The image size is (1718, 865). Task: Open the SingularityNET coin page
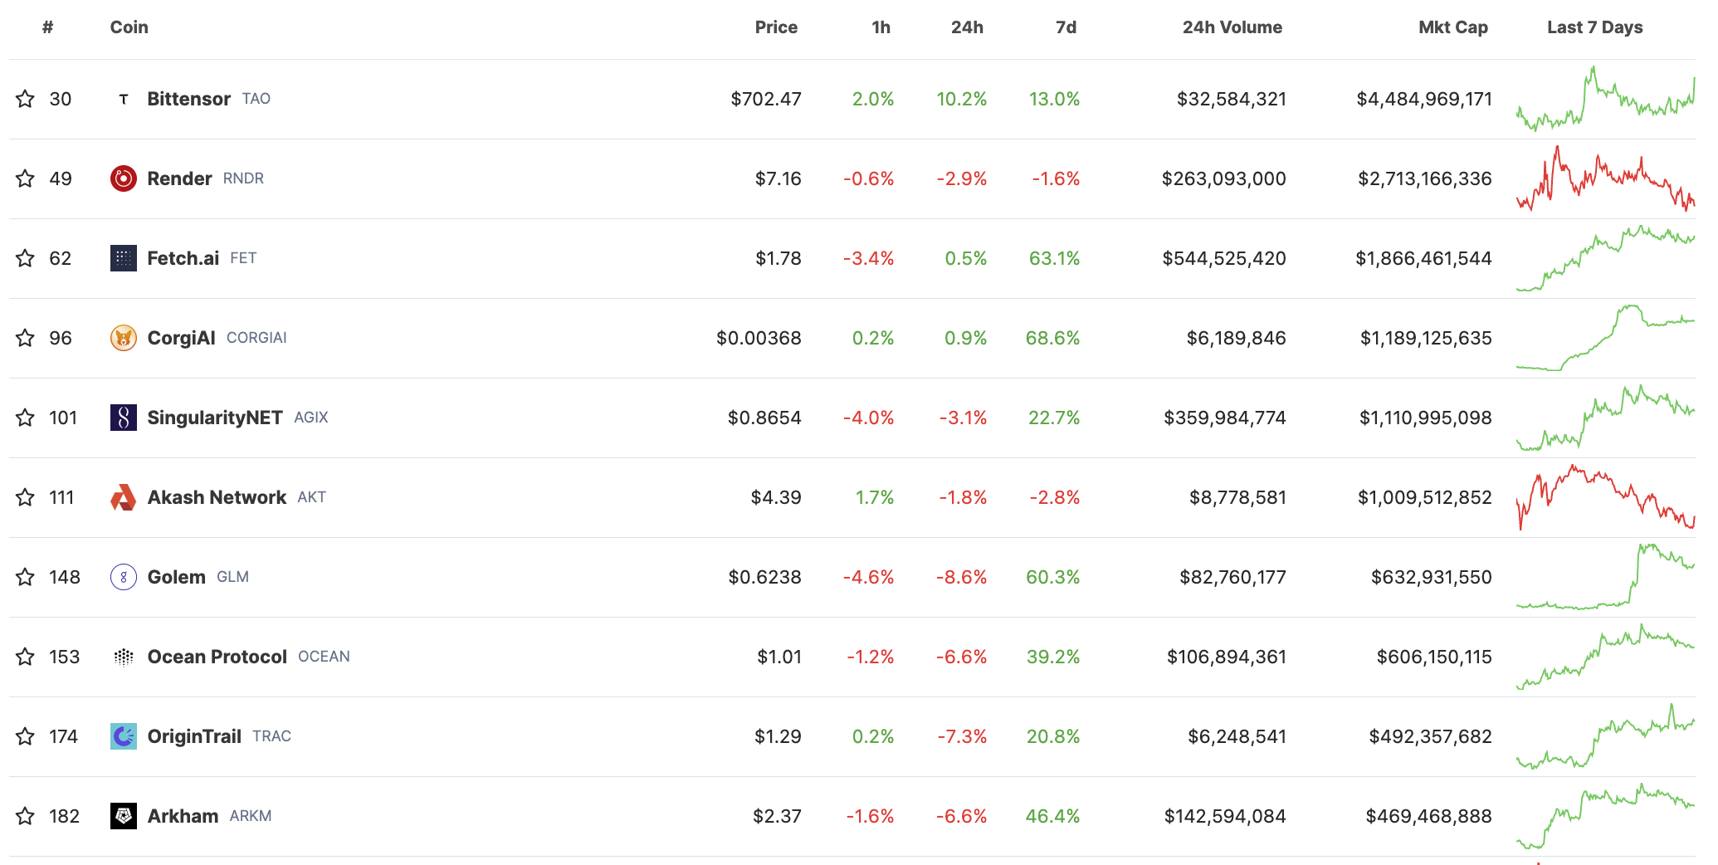215,418
